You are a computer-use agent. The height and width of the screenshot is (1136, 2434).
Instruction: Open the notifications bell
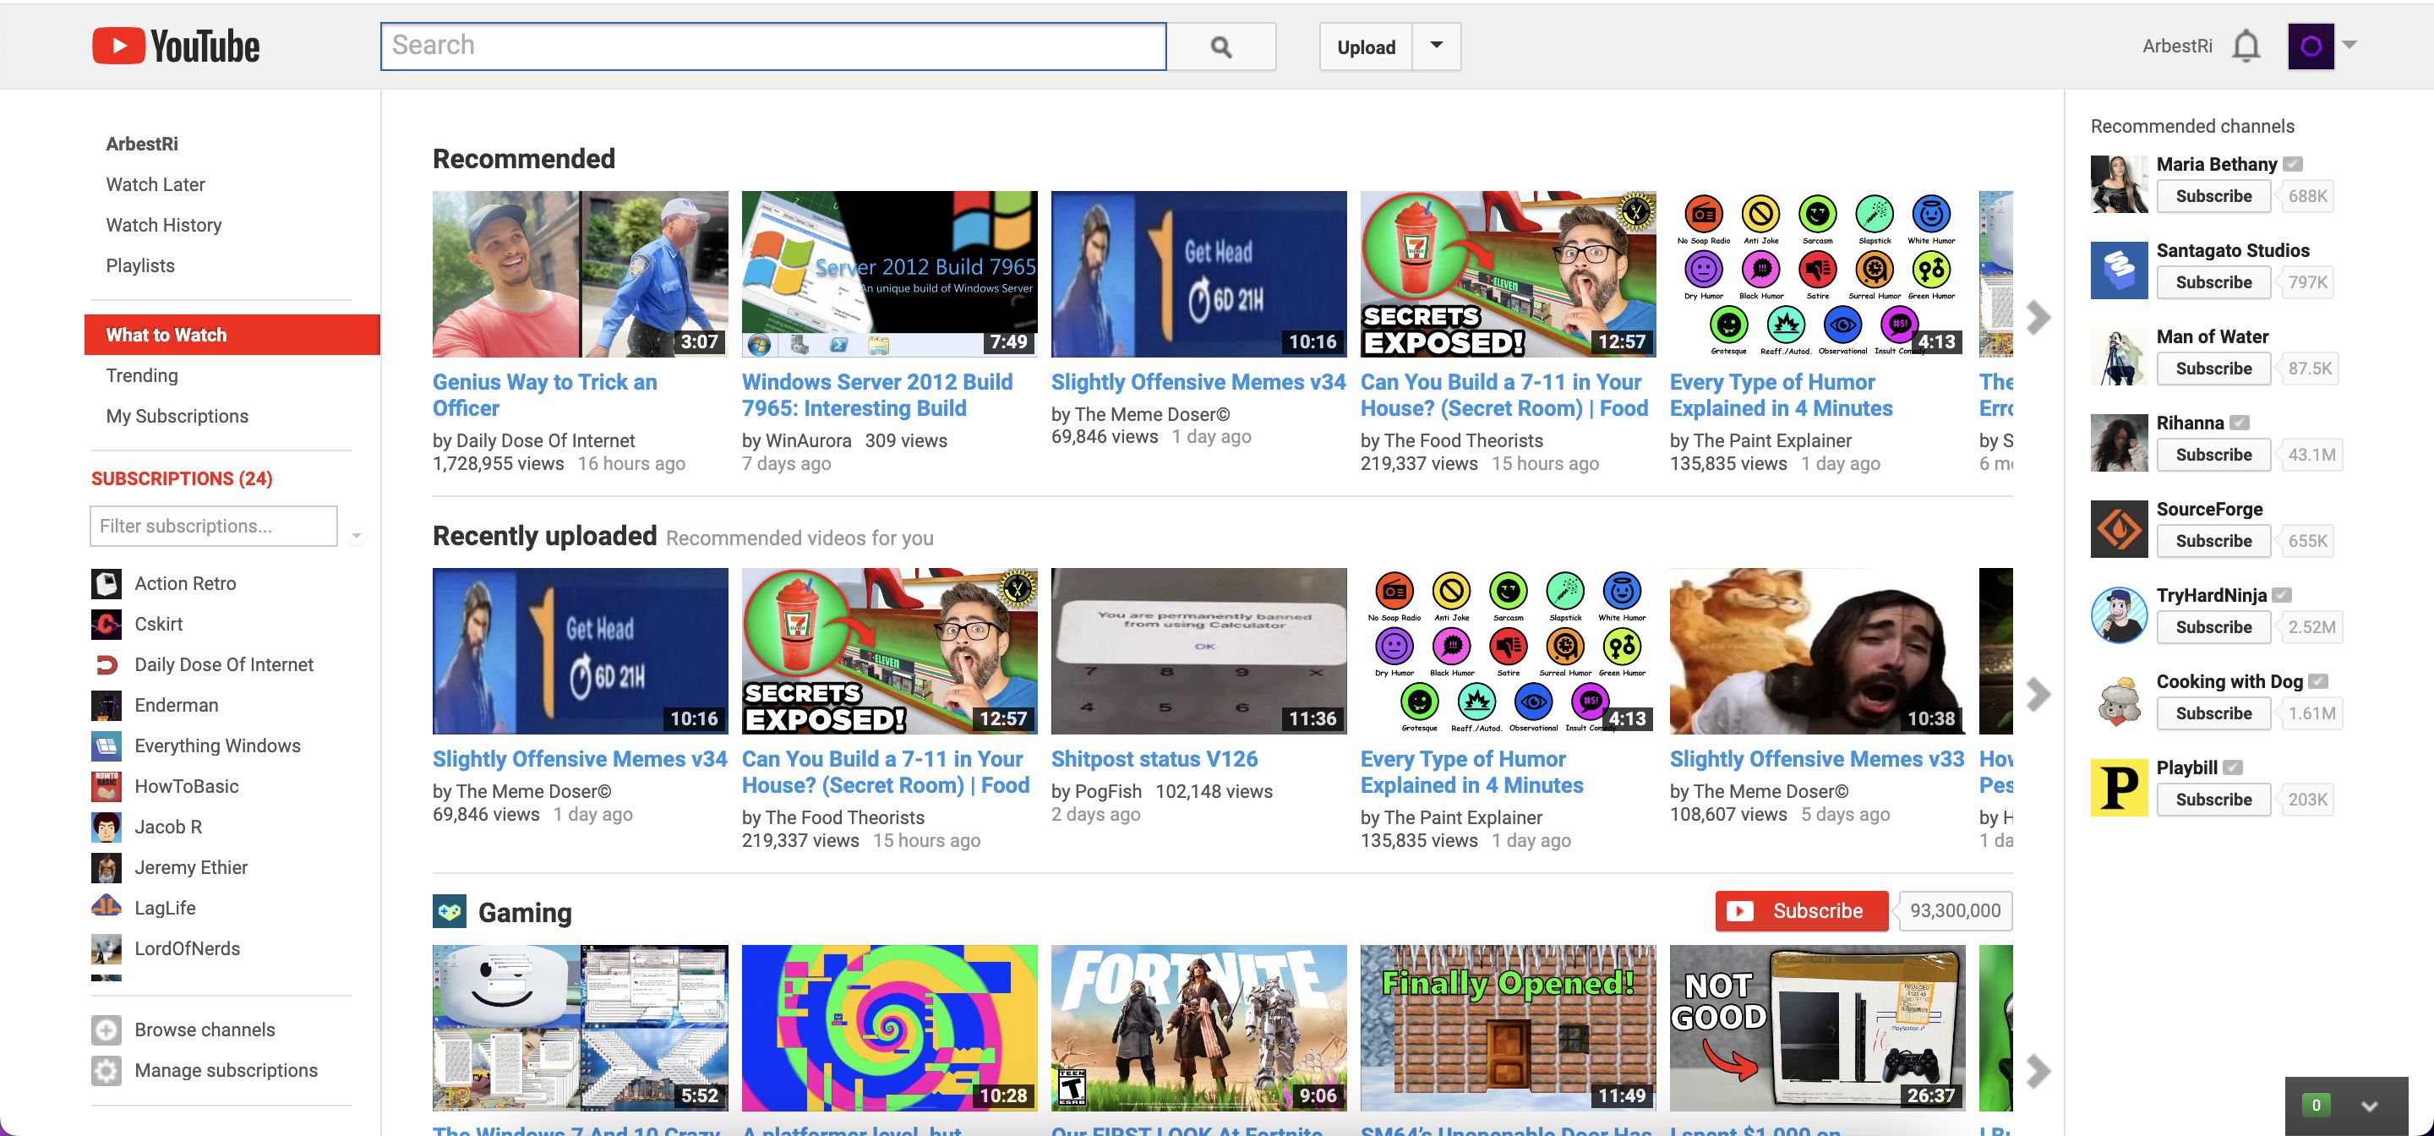tap(2246, 46)
